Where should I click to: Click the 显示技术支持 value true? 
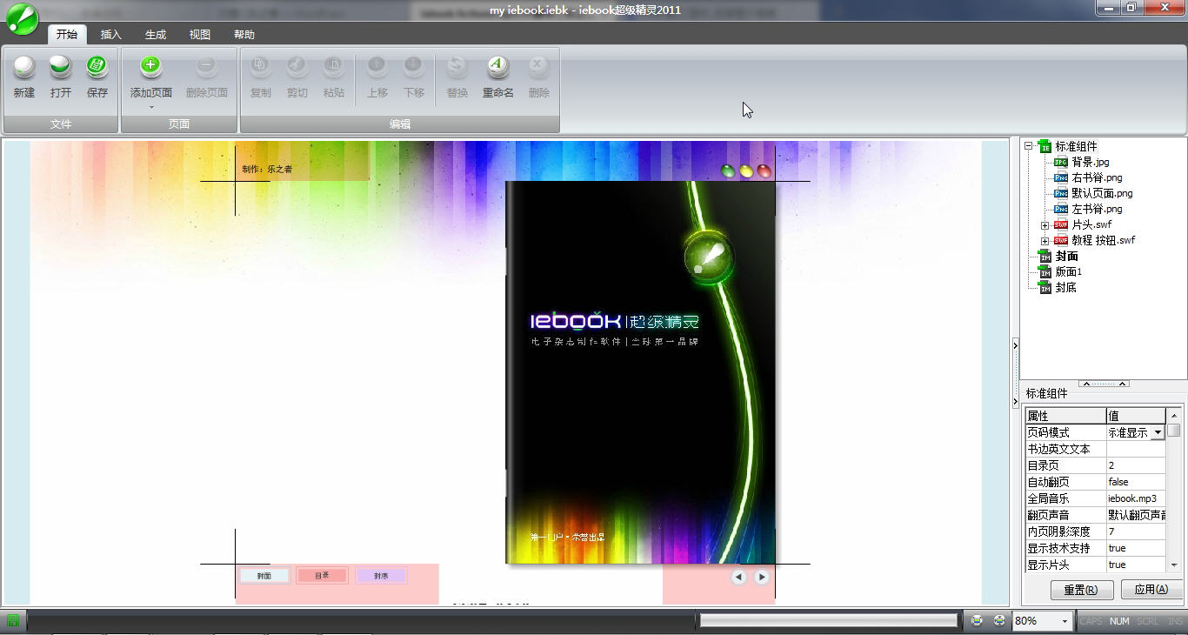(1135, 548)
